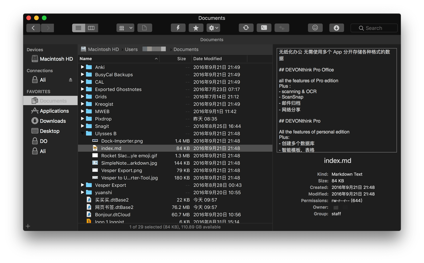Select Bonjour.dtCloud file
424x263 pixels.
175,215
